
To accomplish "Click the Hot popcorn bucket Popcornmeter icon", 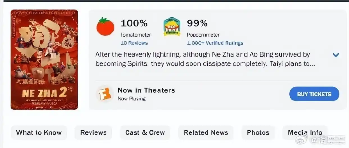I will tap(172, 27).
